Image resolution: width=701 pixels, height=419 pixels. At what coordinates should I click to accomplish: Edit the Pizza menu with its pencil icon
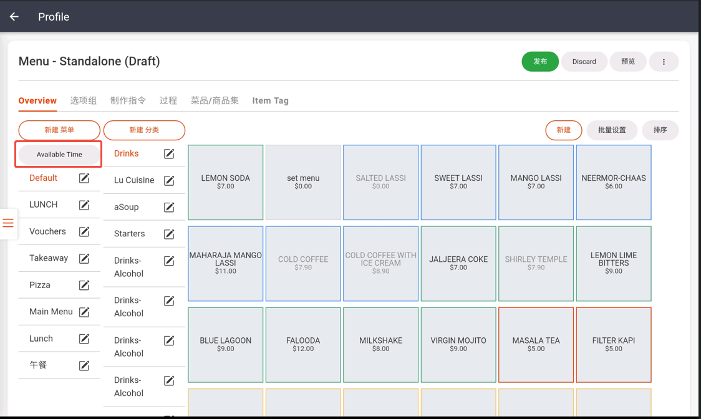(x=84, y=286)
